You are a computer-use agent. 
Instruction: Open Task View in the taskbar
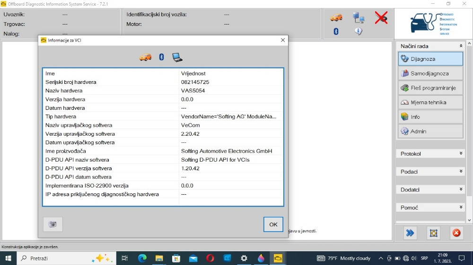point(124,258)
